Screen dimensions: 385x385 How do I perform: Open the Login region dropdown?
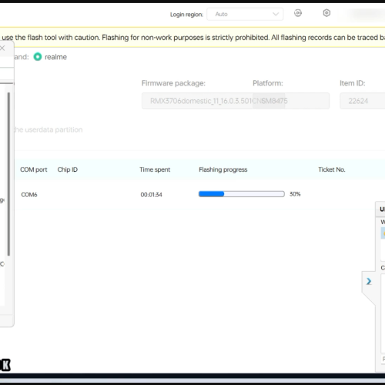point(245,14)
